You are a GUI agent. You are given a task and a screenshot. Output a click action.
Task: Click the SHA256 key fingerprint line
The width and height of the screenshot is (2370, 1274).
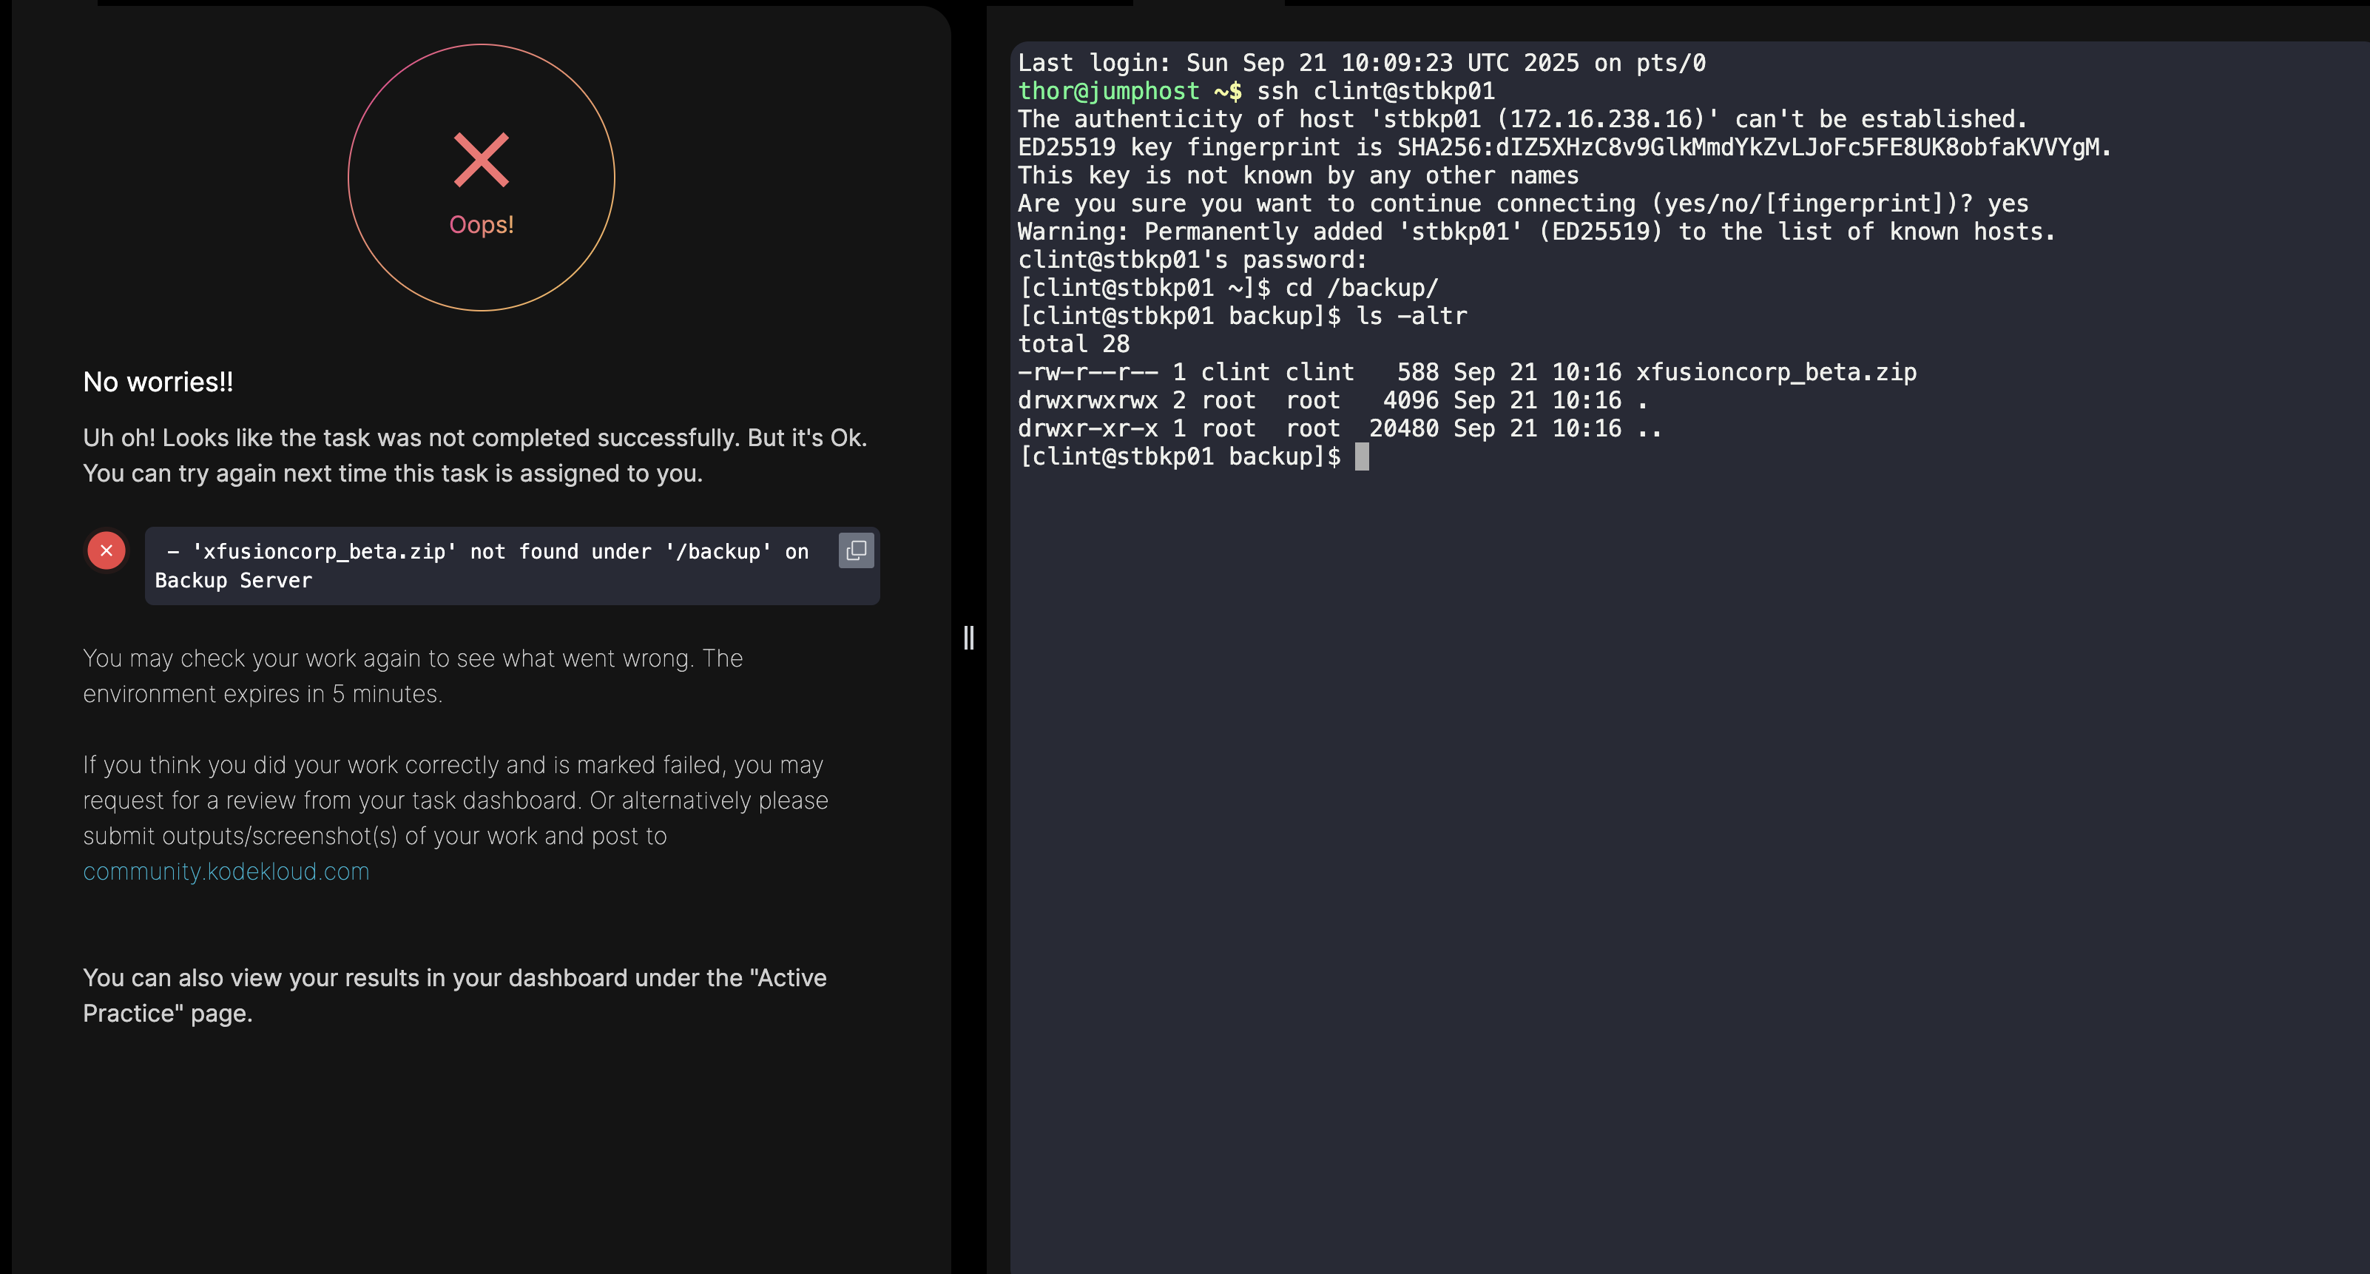click(1564, 147)
